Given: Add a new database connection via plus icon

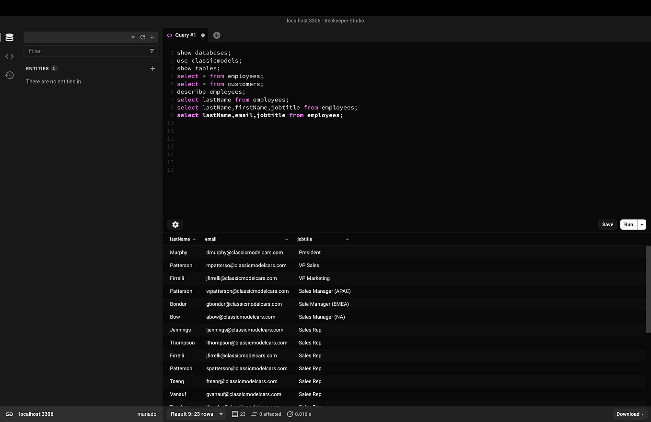Looking at the screenshot, I should [152, 37].
